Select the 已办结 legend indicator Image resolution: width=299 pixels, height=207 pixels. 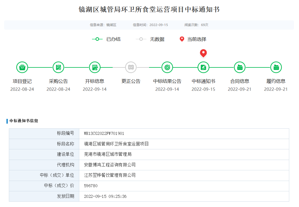[98, 39]
